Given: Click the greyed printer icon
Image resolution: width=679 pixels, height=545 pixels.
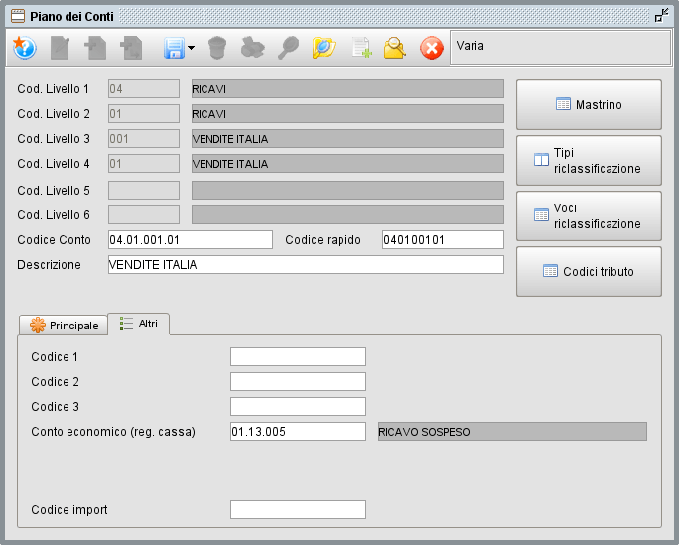Looking at the screenshot, I should click(252, 48).
